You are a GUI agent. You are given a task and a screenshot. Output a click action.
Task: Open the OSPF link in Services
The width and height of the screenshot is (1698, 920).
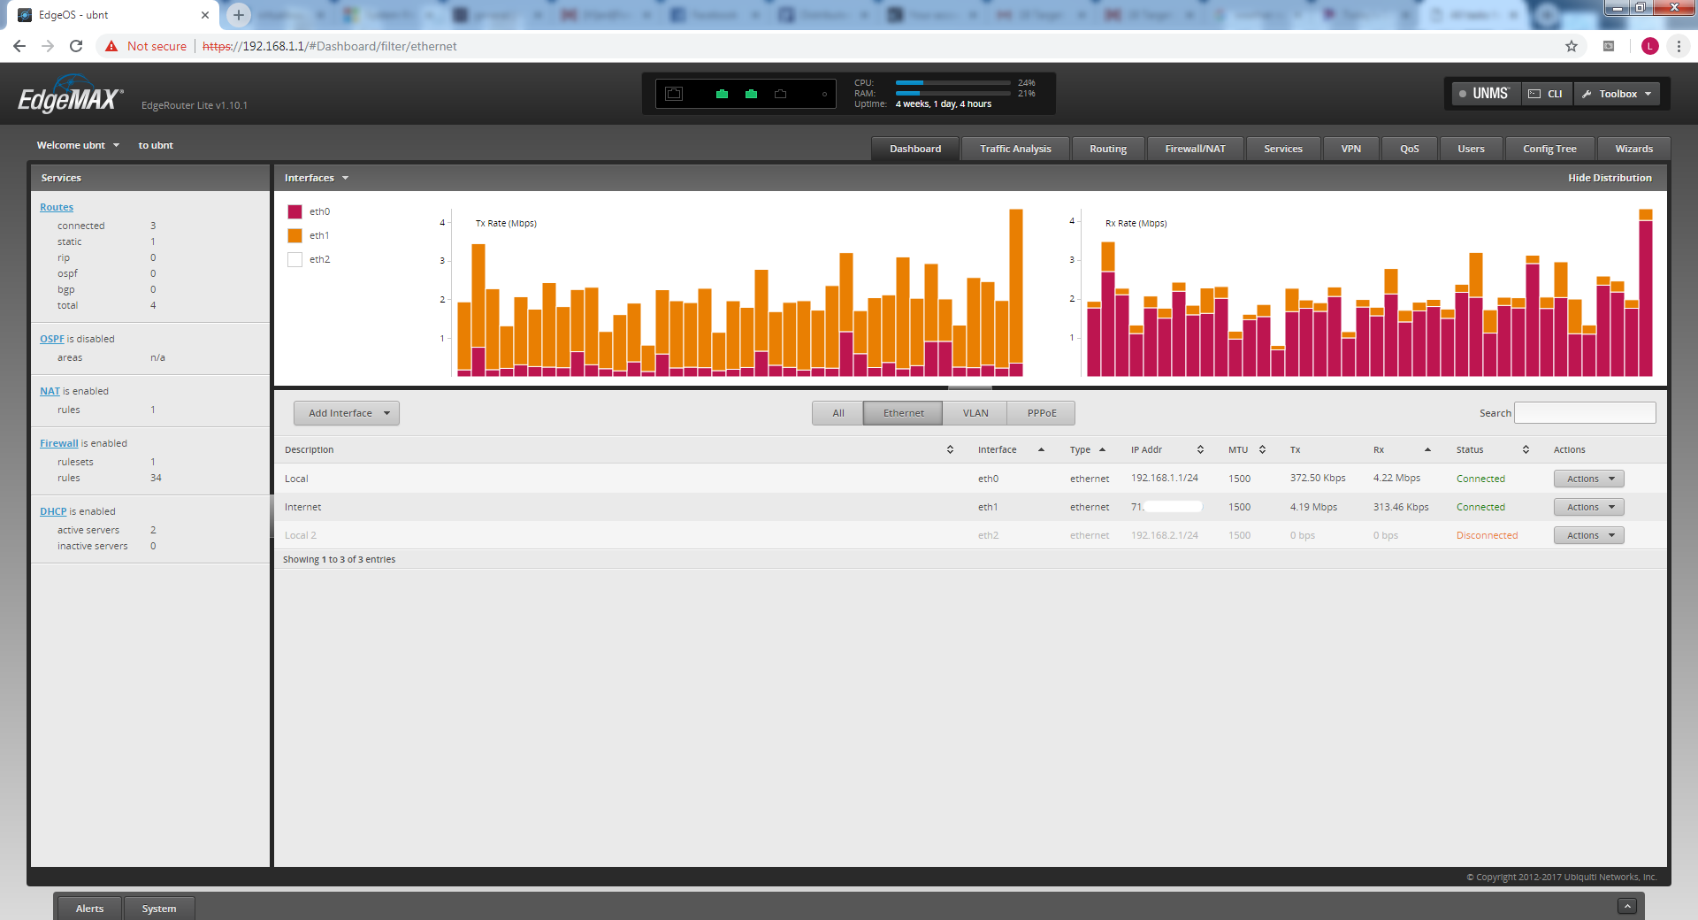[x=52, y=339]
